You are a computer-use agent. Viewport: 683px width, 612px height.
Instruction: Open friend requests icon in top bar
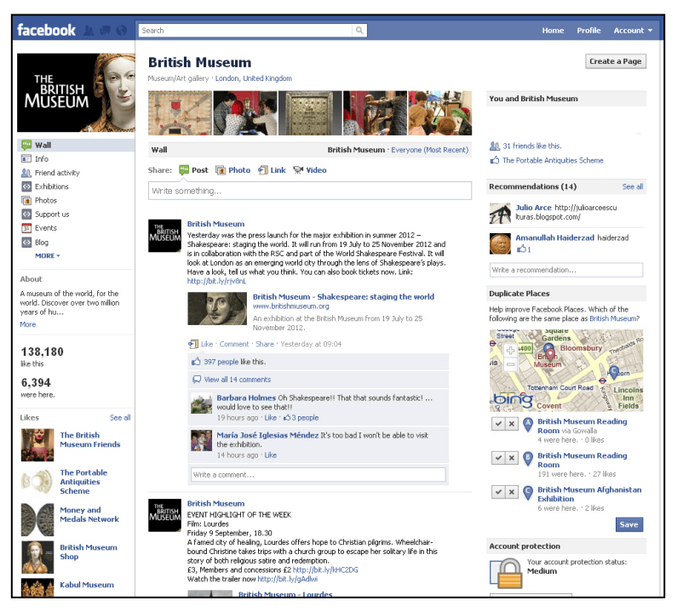coord(89,31)
